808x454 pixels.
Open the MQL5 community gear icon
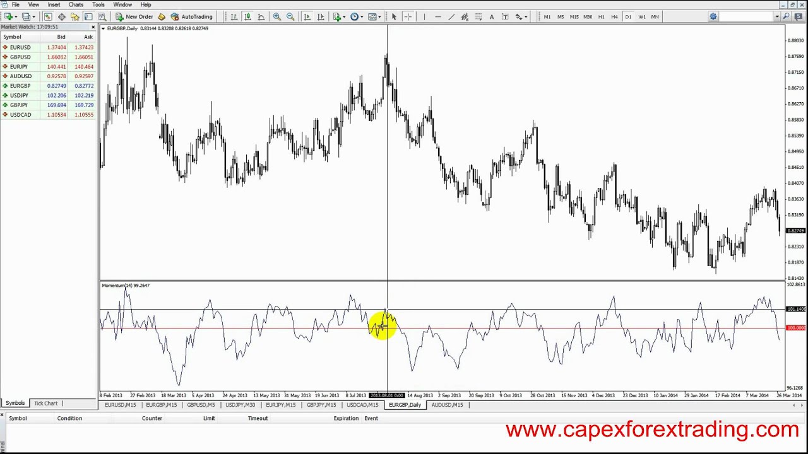point(713,16)
